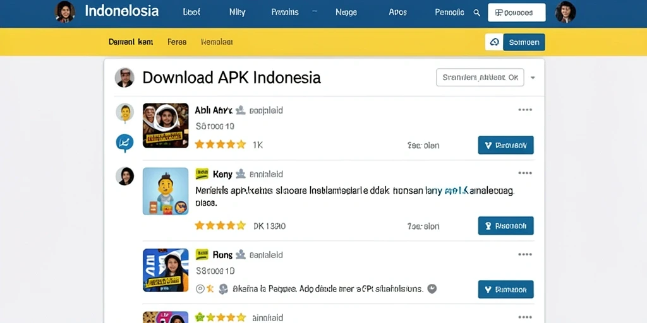Image resolution: width=647 pixels, height=323 pixels.
Task: Open the Rong app thumbnail
Action: [x=166, y=270]
